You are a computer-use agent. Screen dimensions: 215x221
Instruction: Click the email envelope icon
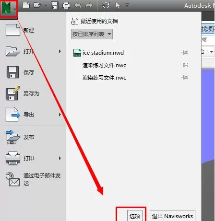(13, 179)
